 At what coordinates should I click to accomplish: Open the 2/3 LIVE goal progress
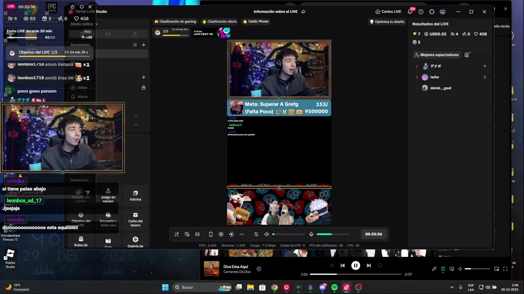click(x=172, y=32)
